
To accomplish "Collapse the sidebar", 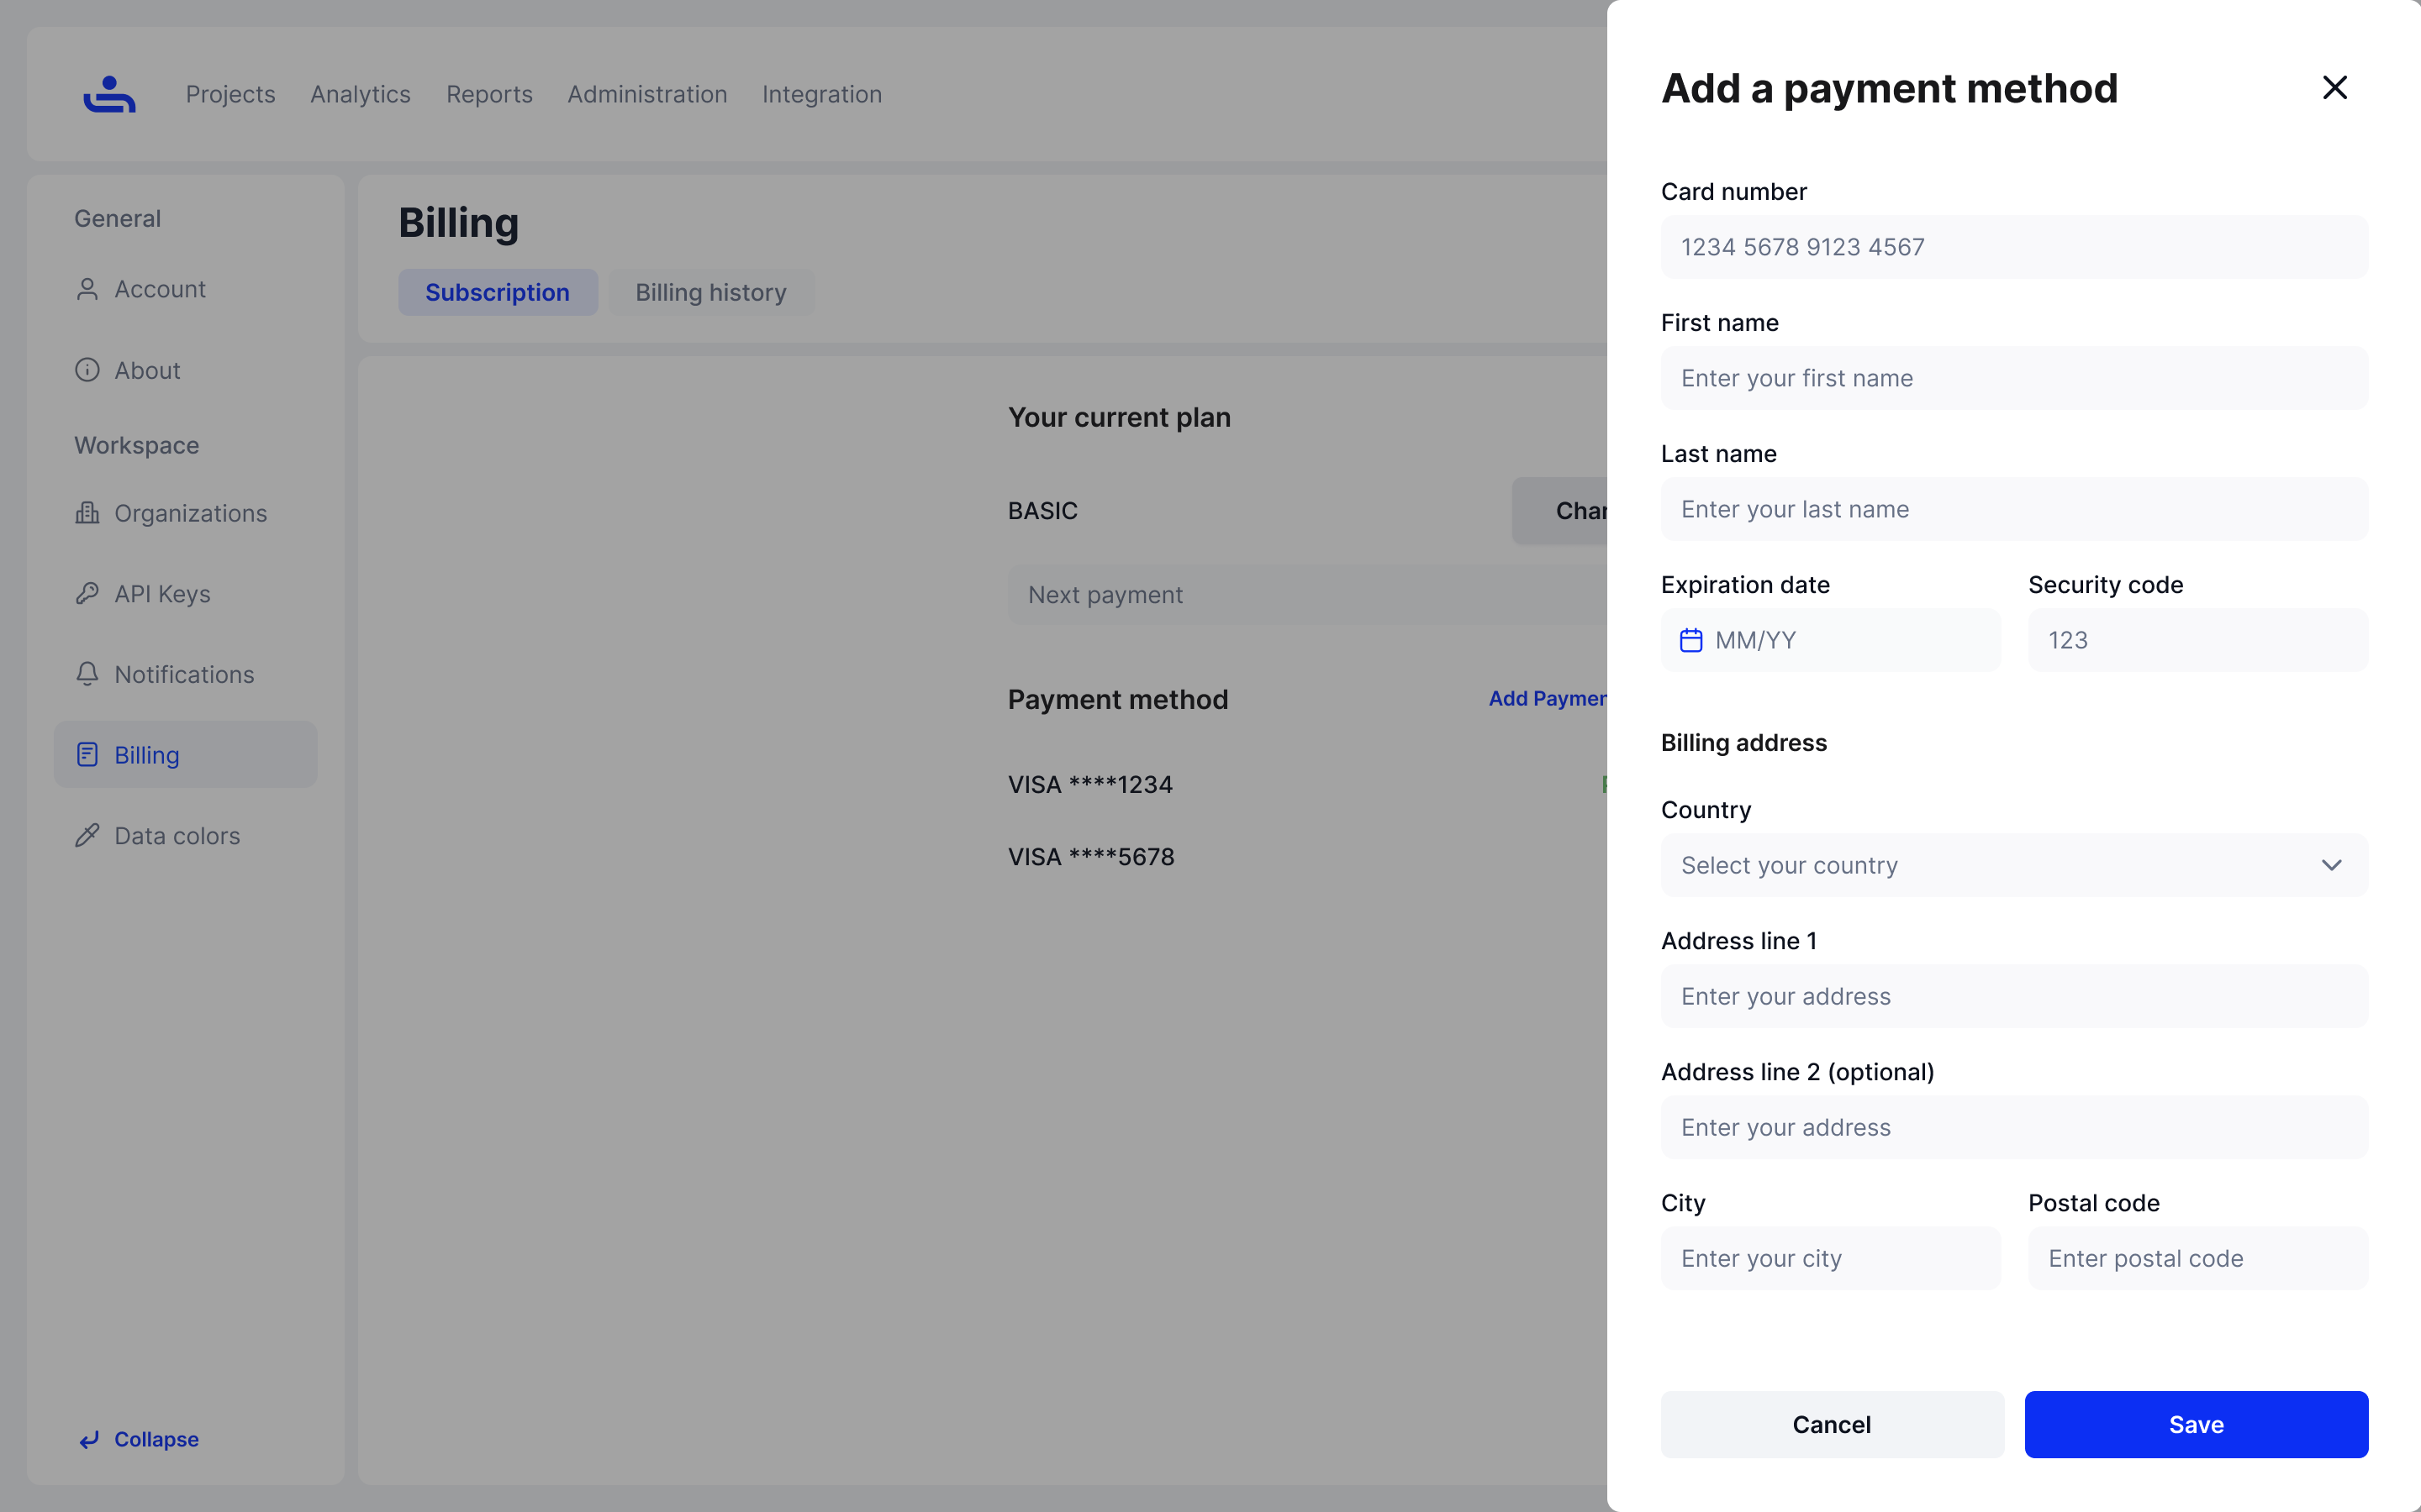I will (140, 1439).
